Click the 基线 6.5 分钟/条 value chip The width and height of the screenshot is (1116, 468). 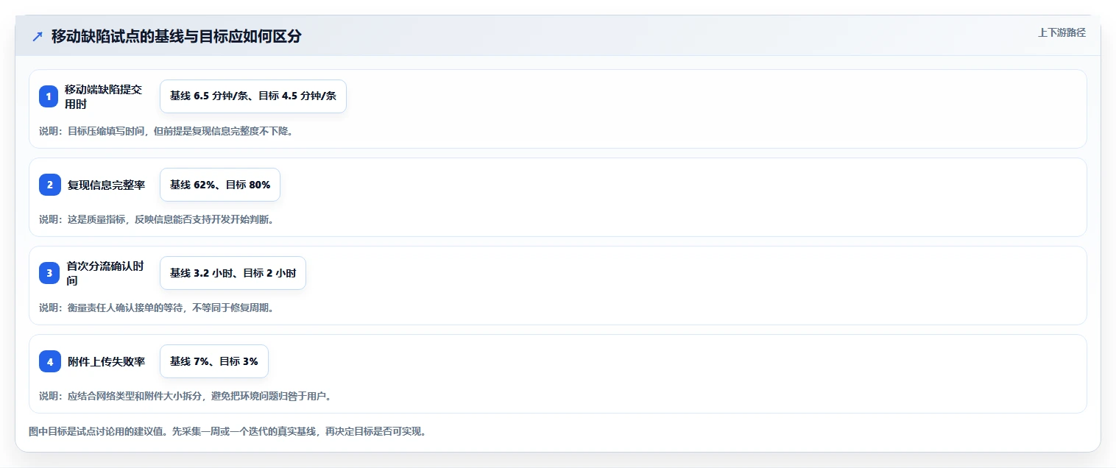tap(253, 96)
